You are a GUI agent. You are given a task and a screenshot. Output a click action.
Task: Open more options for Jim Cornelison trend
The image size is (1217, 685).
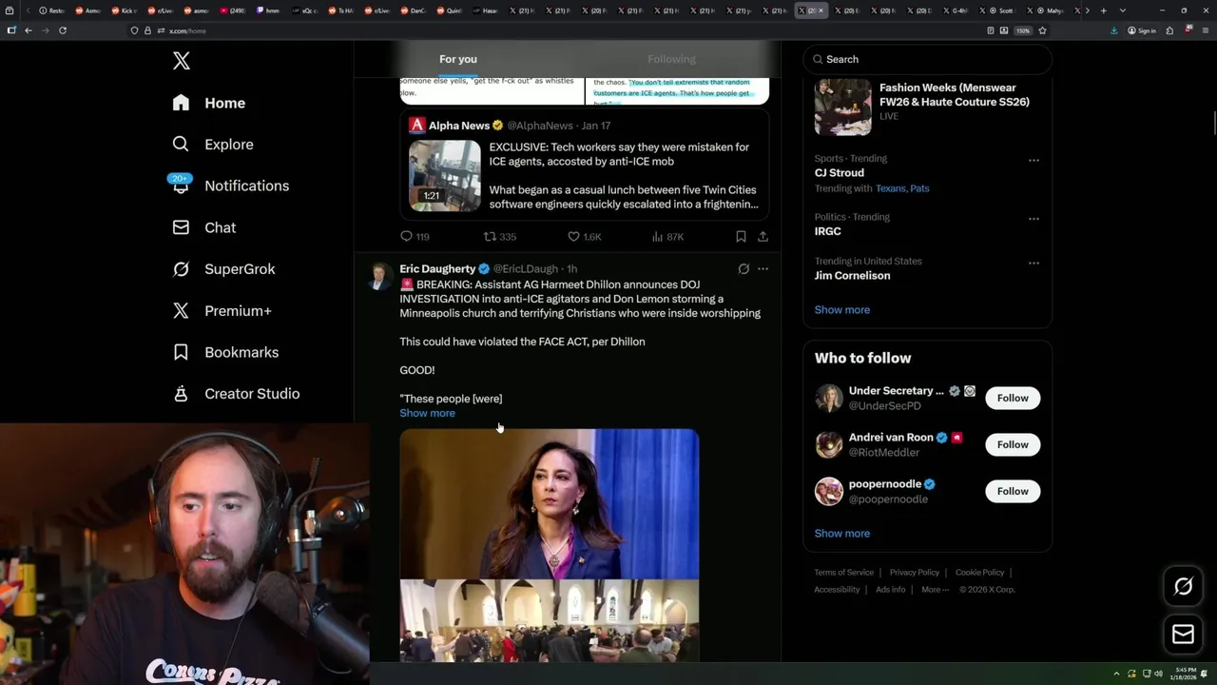pos(1033,263)
